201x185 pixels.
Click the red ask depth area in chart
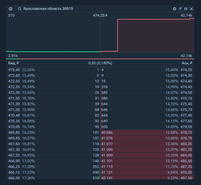[155, 36]
